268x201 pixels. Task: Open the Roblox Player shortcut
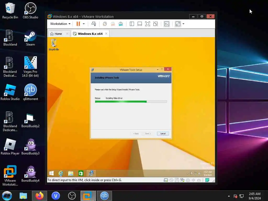click(x=10, y=147)
